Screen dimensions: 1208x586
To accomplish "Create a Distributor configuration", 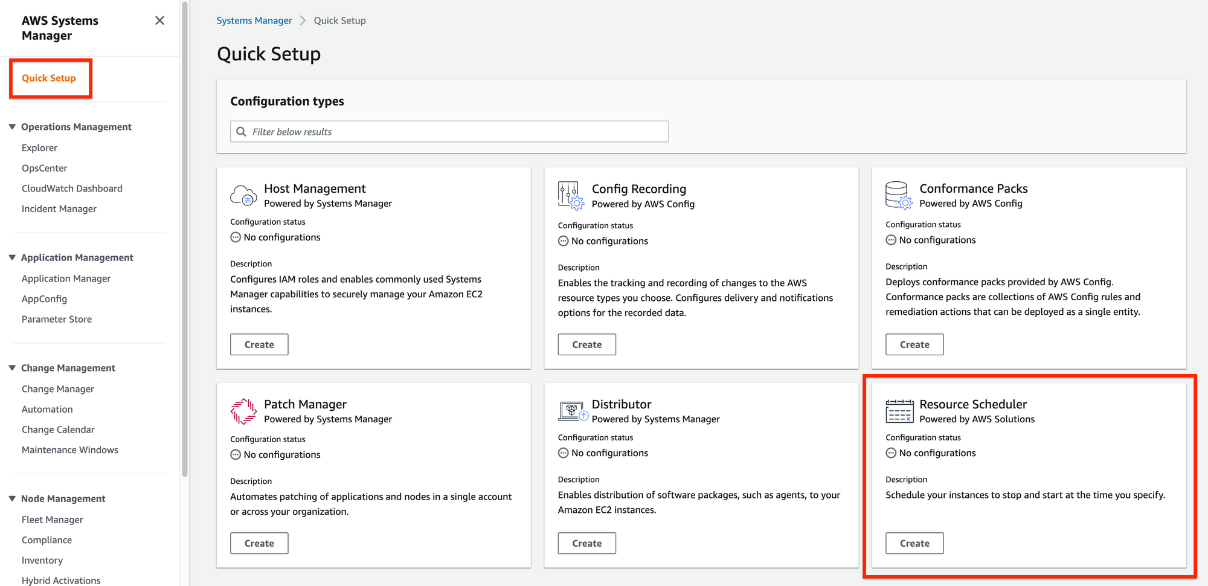I will (x=587, y=543).
